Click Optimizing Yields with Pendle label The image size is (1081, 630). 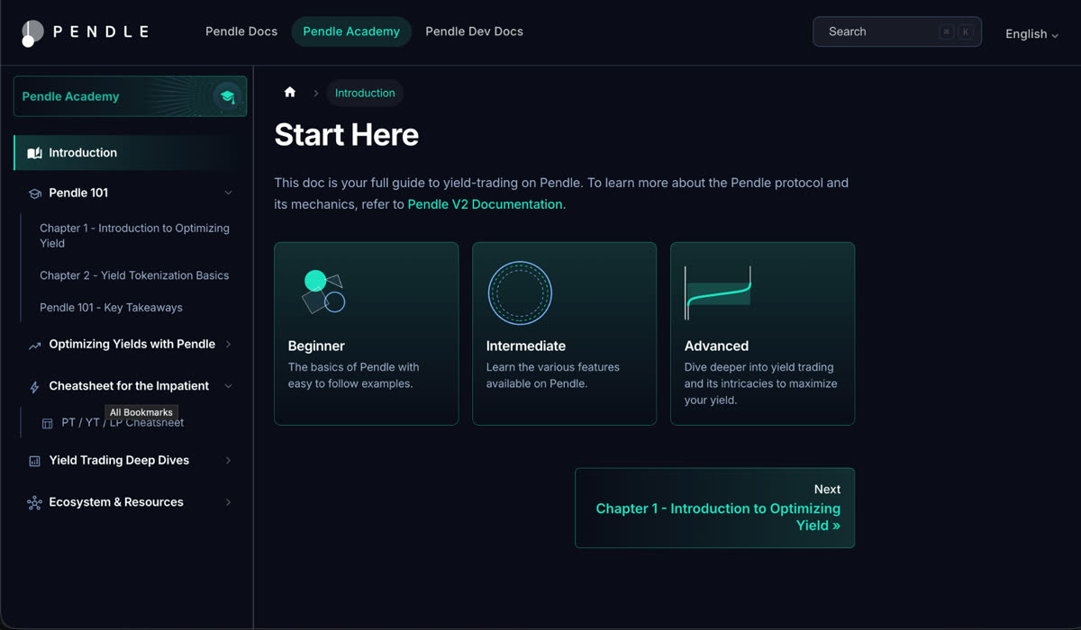pos(132,344)
